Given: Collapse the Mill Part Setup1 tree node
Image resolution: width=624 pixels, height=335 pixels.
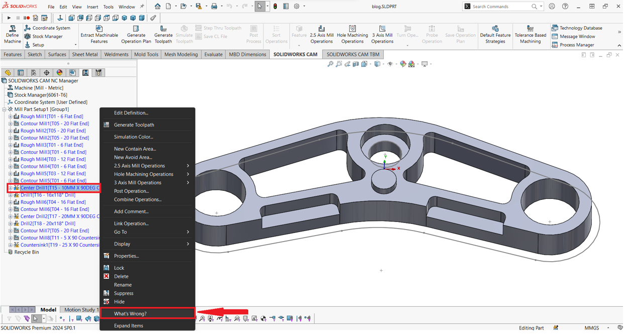Looking at the screenshot, I should pos(5,109).
